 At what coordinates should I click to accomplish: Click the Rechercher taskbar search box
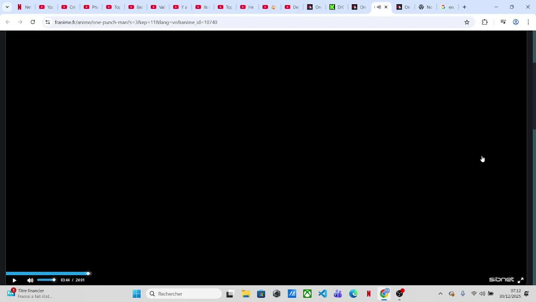[x=184, y=294]
